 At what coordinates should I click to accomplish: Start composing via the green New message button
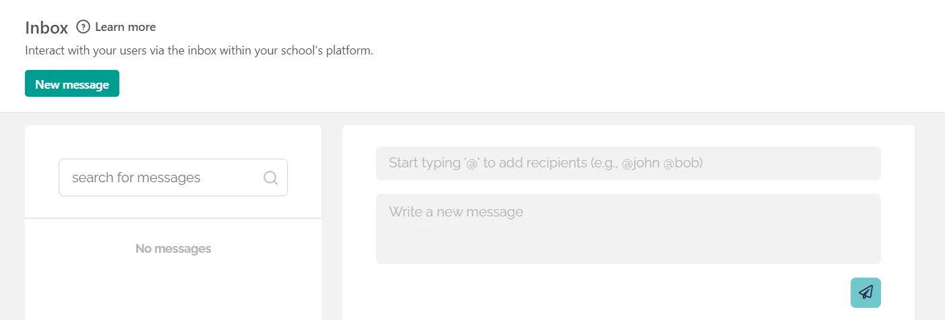[x=72, y=84]
